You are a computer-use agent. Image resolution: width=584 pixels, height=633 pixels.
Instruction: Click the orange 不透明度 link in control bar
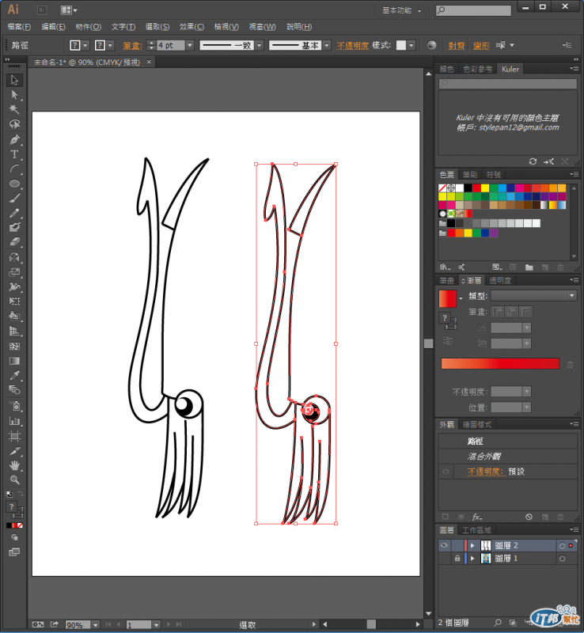pos(353,46)
